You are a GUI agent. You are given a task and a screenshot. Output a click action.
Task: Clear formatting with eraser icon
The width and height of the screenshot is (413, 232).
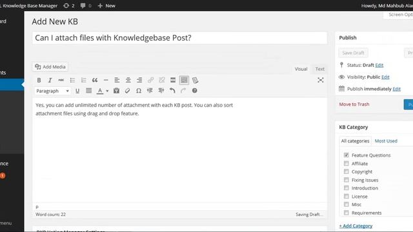tap(128, 91)
